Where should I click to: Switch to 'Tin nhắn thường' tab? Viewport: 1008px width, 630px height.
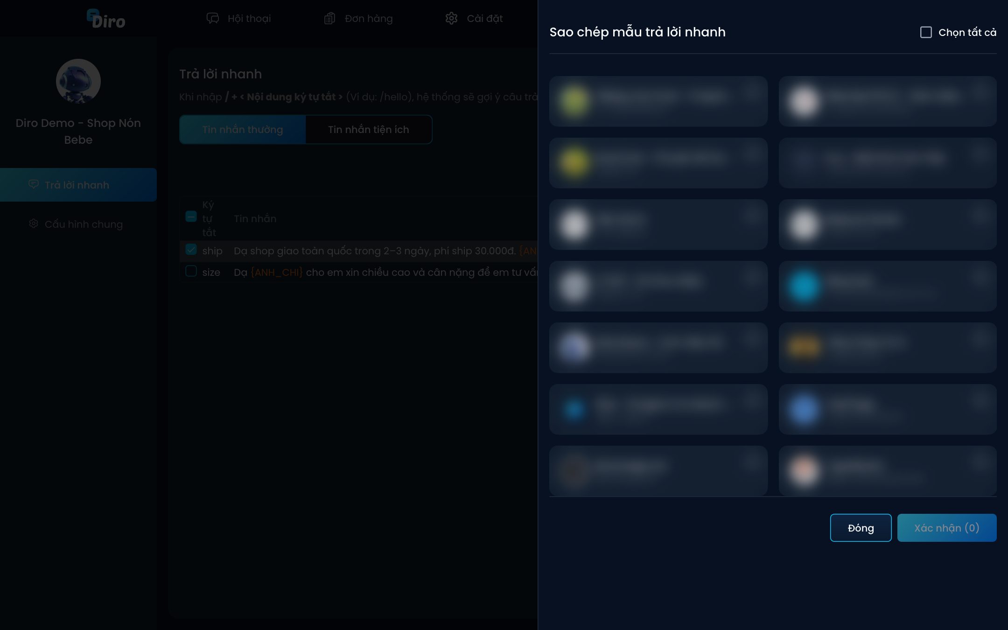coord(243,130)
